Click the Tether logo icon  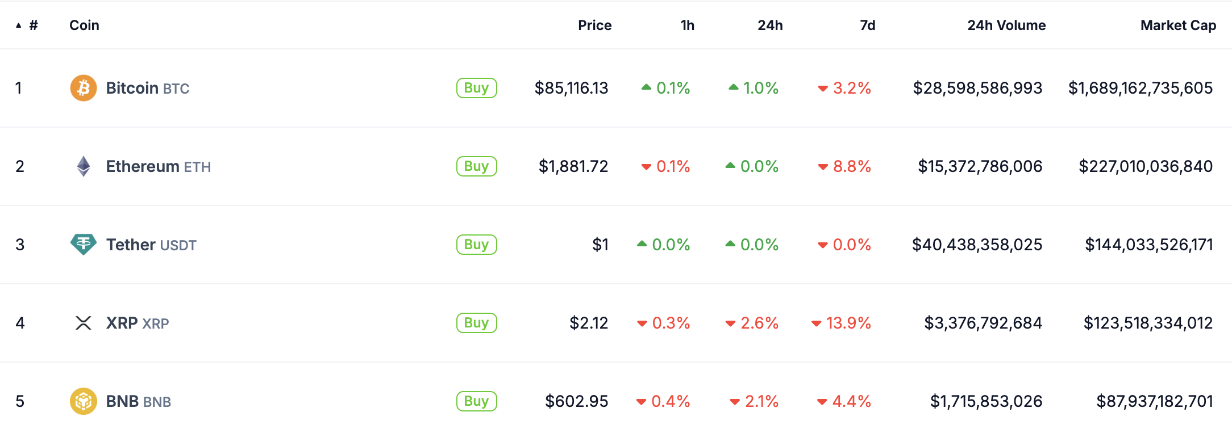coord(83,245)
